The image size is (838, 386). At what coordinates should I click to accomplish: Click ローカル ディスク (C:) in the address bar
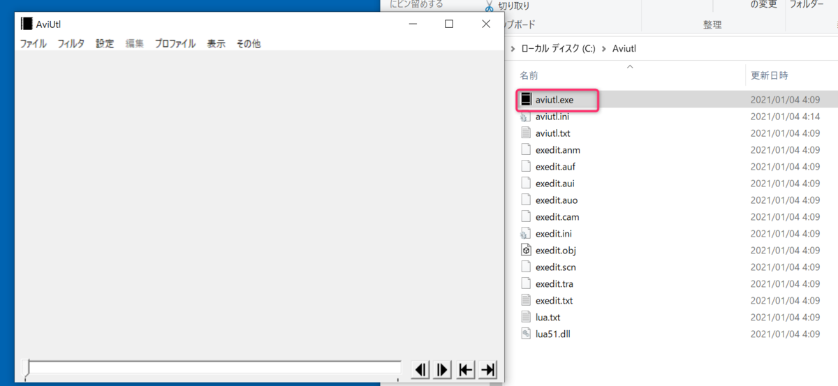pos(558,49)
